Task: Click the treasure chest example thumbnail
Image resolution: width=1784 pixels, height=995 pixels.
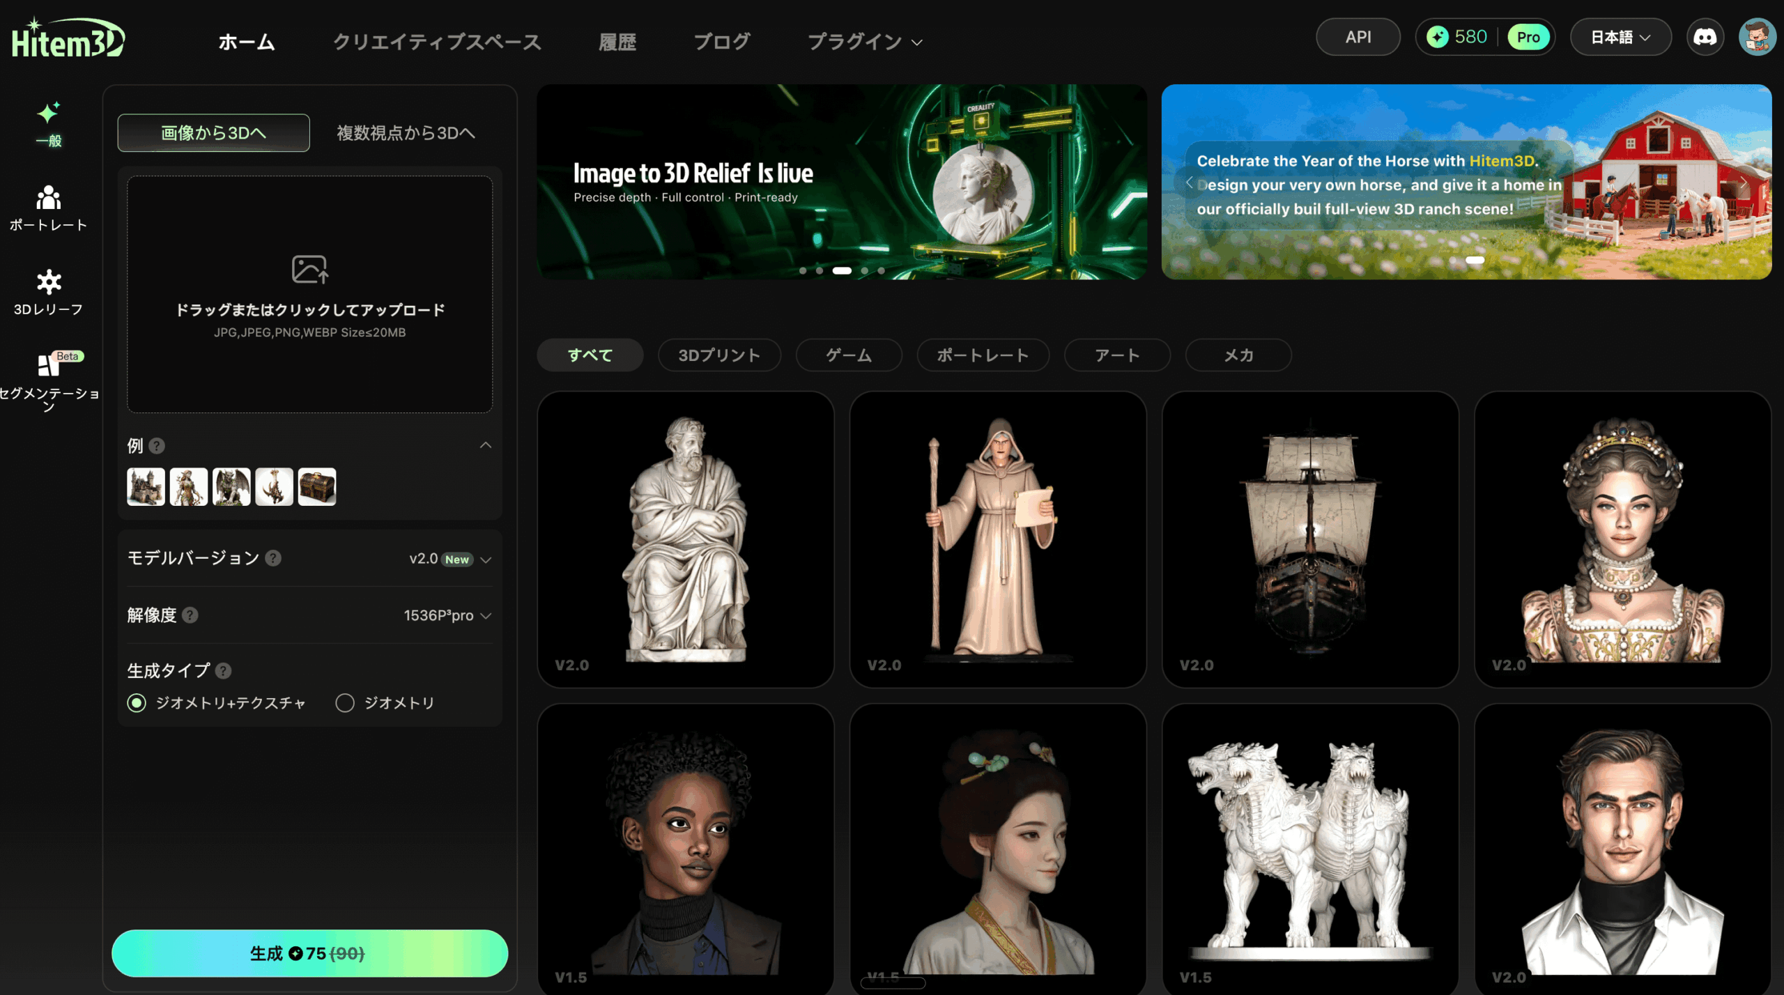Action: [317, 486]
